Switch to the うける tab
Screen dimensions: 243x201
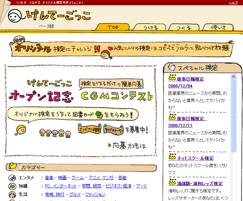pos(150,27)
